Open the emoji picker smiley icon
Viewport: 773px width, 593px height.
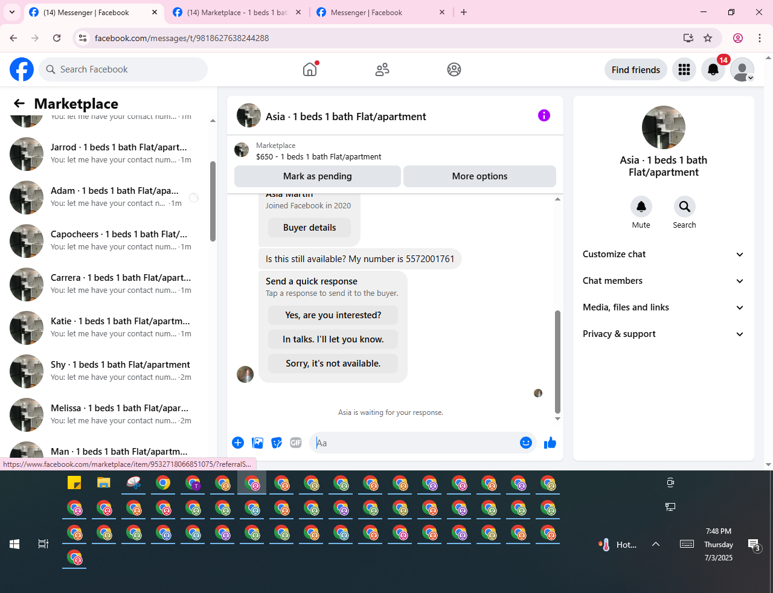pos(526,443)
